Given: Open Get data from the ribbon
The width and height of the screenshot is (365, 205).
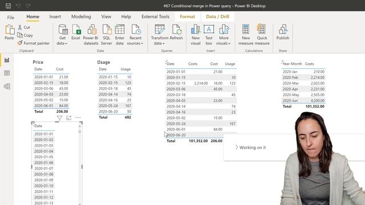Looking at the screenshot, I should click(62, 35).
